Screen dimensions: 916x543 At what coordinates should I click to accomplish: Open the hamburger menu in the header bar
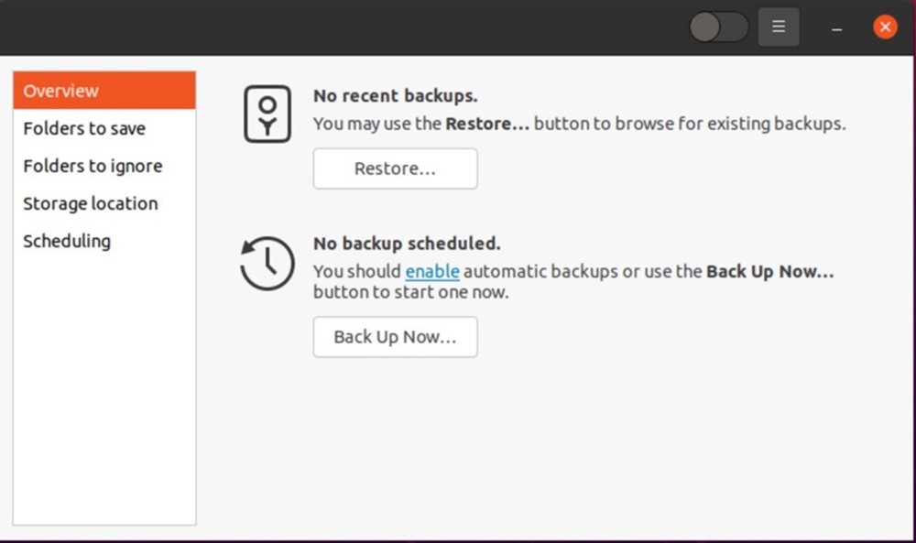pos(779,27)
